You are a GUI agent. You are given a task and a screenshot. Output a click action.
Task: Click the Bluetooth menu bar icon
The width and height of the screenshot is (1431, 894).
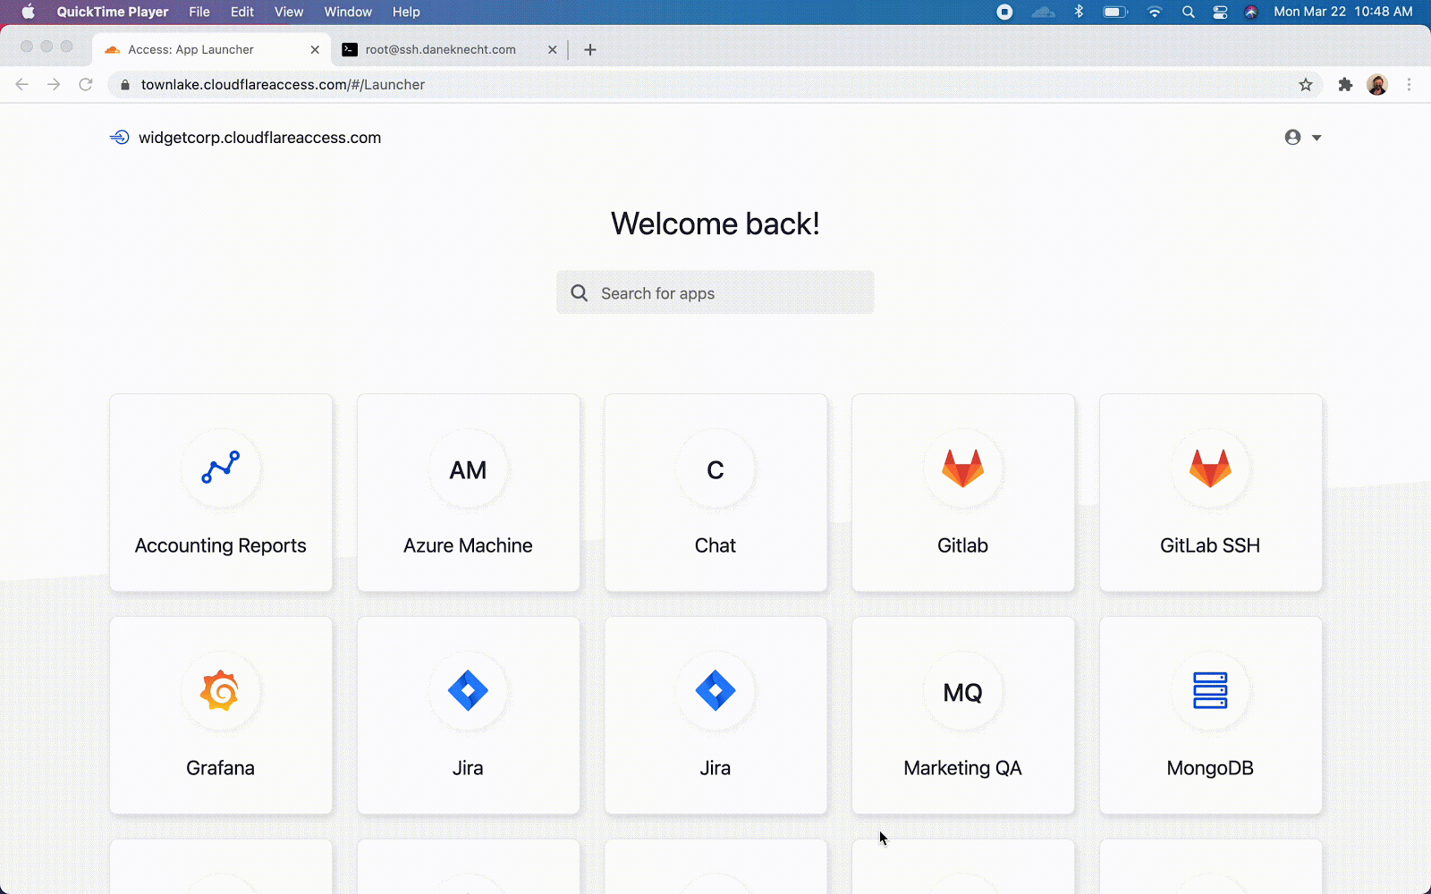[x=1079, y=12]
